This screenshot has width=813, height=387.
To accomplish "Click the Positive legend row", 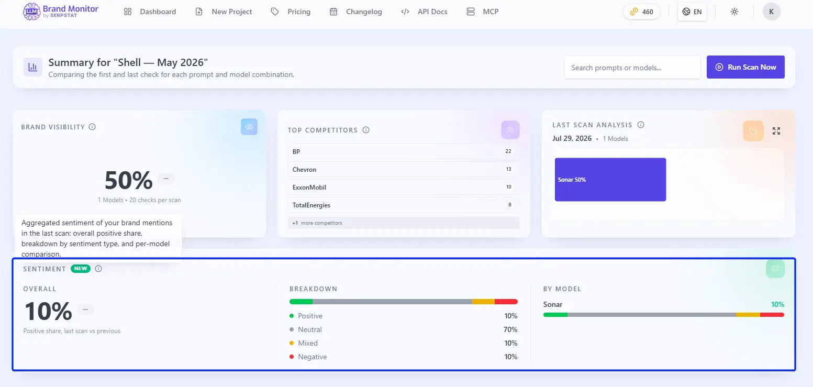I will [403, 316].
